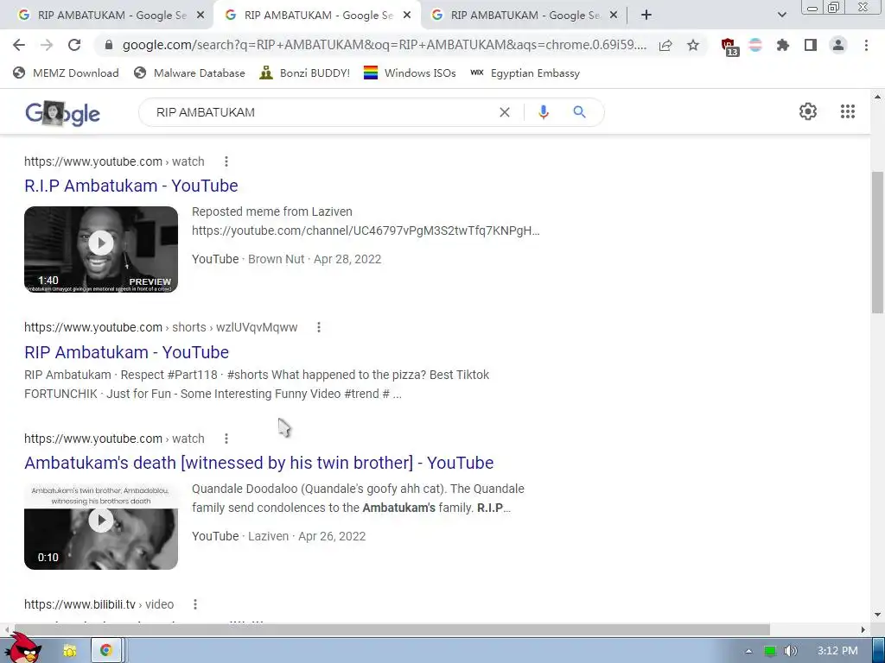Click the horizontal scrollbar thumb
The image size is (885, 663).
(x=392, y=629)
